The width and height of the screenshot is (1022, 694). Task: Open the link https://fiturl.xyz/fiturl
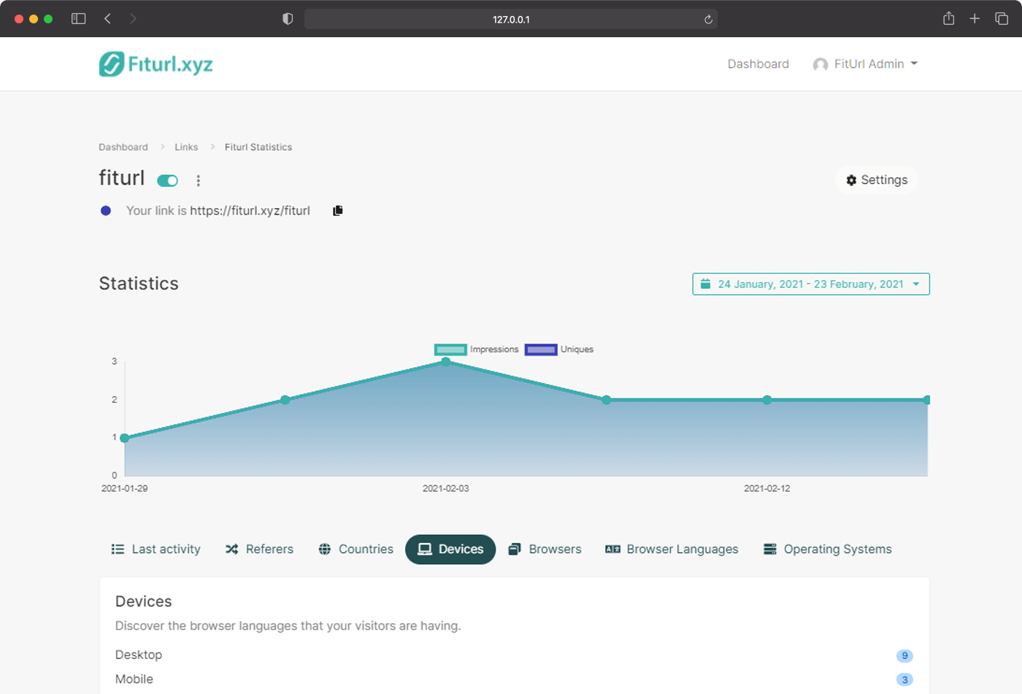250,210
